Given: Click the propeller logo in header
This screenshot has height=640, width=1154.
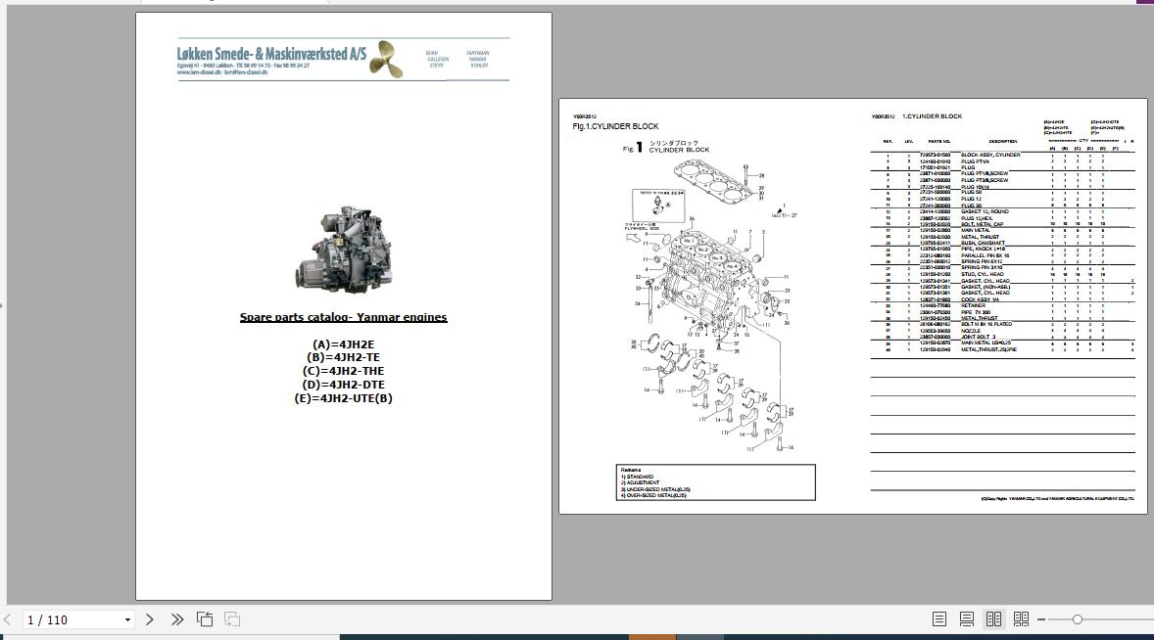Looking at the screenshot, I should [x=386, y=60].
